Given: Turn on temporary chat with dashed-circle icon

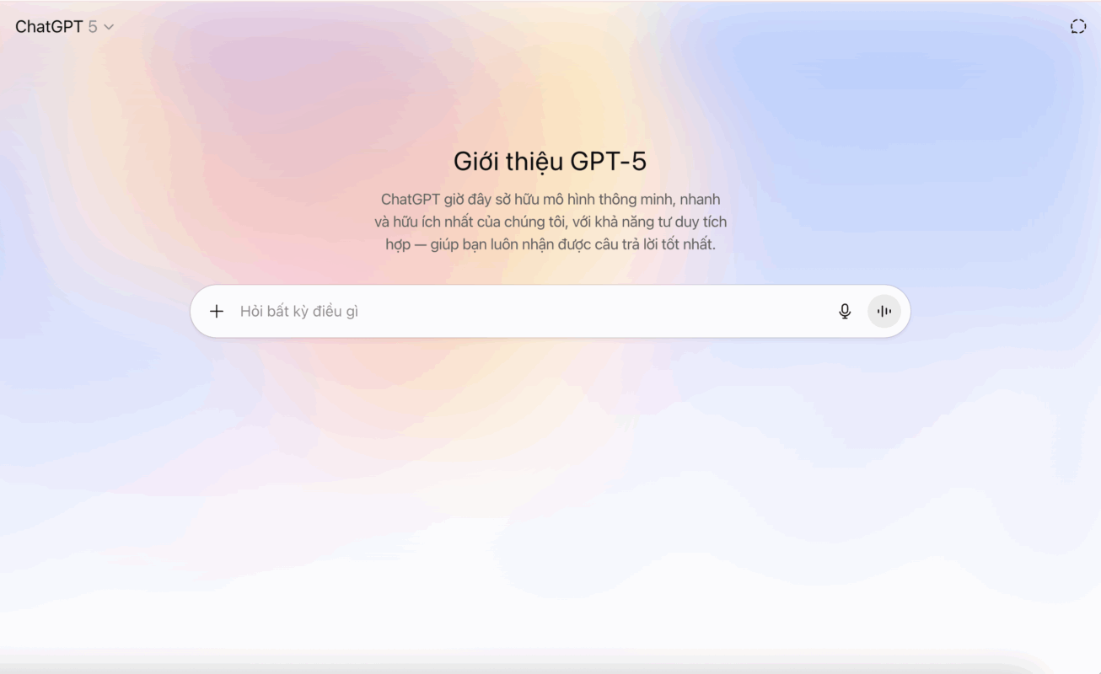Looking at the screenshot, I should coord(1078,27).
